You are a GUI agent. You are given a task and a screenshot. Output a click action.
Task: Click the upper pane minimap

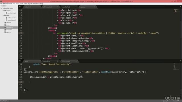pos(177,11)
